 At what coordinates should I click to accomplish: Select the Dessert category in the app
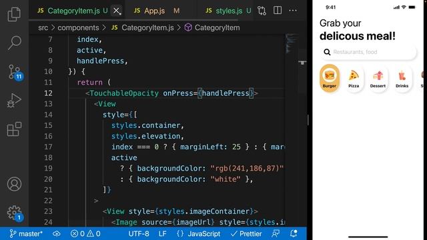378,79
